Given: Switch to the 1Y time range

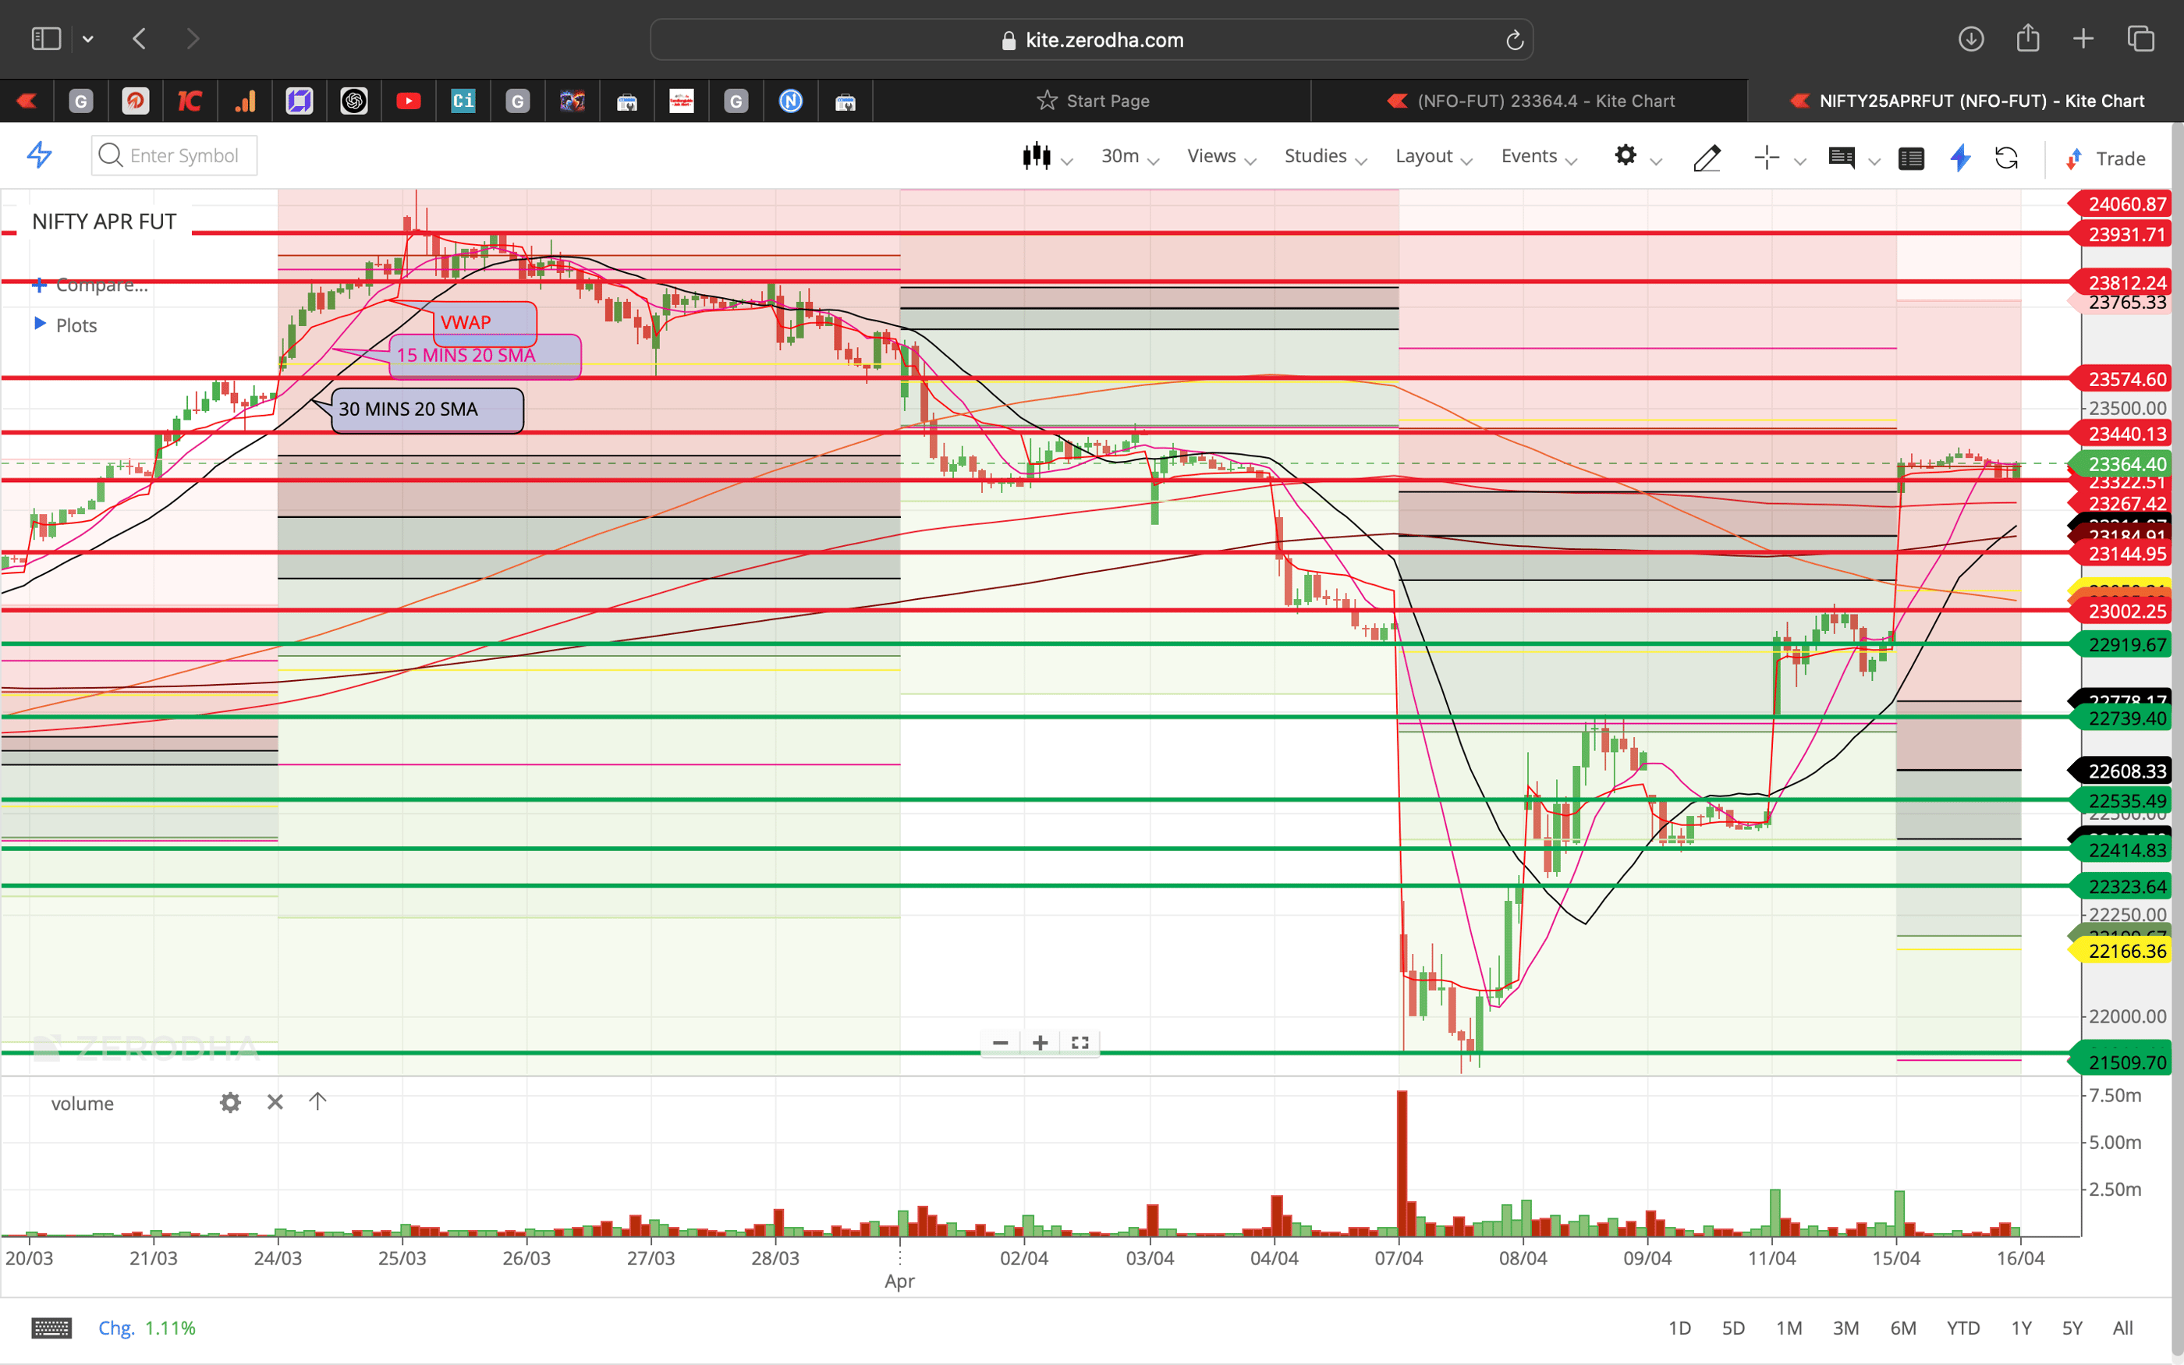Looking at the screenshot, I should tap(2022, 1327).
